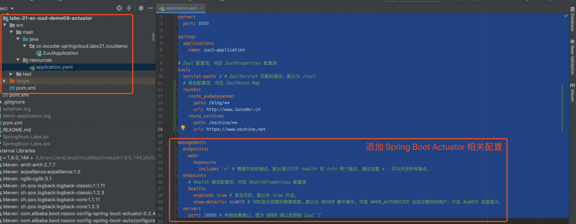The height and width of the screenshot is (224, 576).
Task: Click 'port: 8888' on line 2
Action: 196,23
